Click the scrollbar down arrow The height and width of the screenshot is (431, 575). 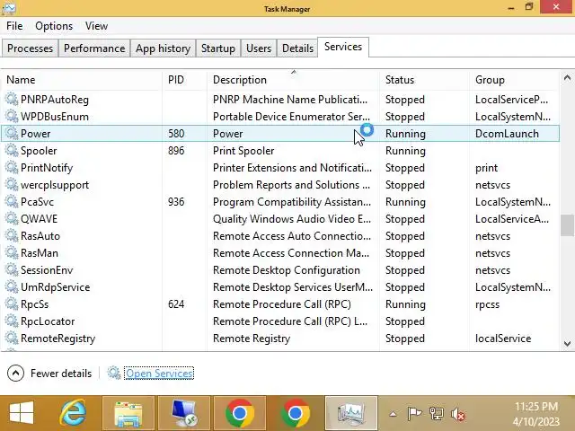[567, 344]
